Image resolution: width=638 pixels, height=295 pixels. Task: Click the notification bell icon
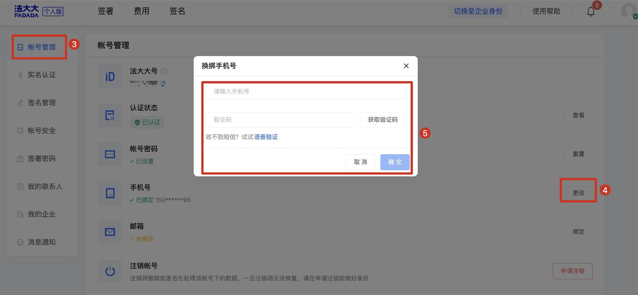[590, 11]
